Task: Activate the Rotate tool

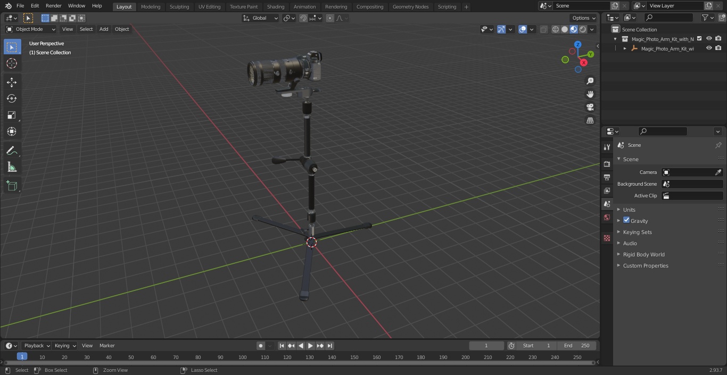Action: (x=12, y=98)
